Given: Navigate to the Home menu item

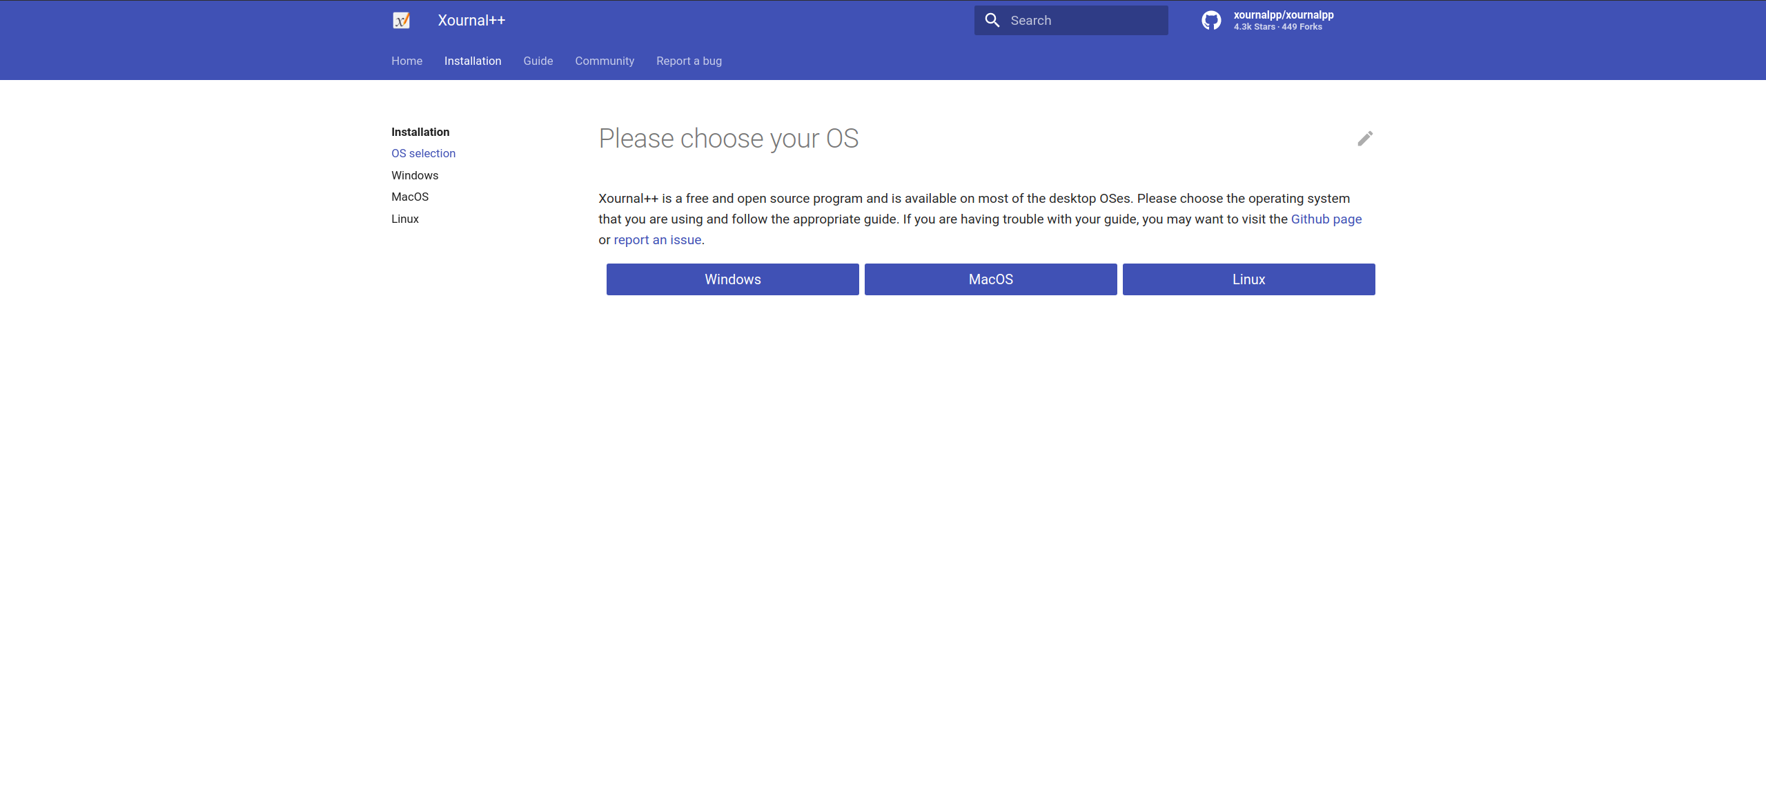Looking at the screenshot, I should coord(406,61).
